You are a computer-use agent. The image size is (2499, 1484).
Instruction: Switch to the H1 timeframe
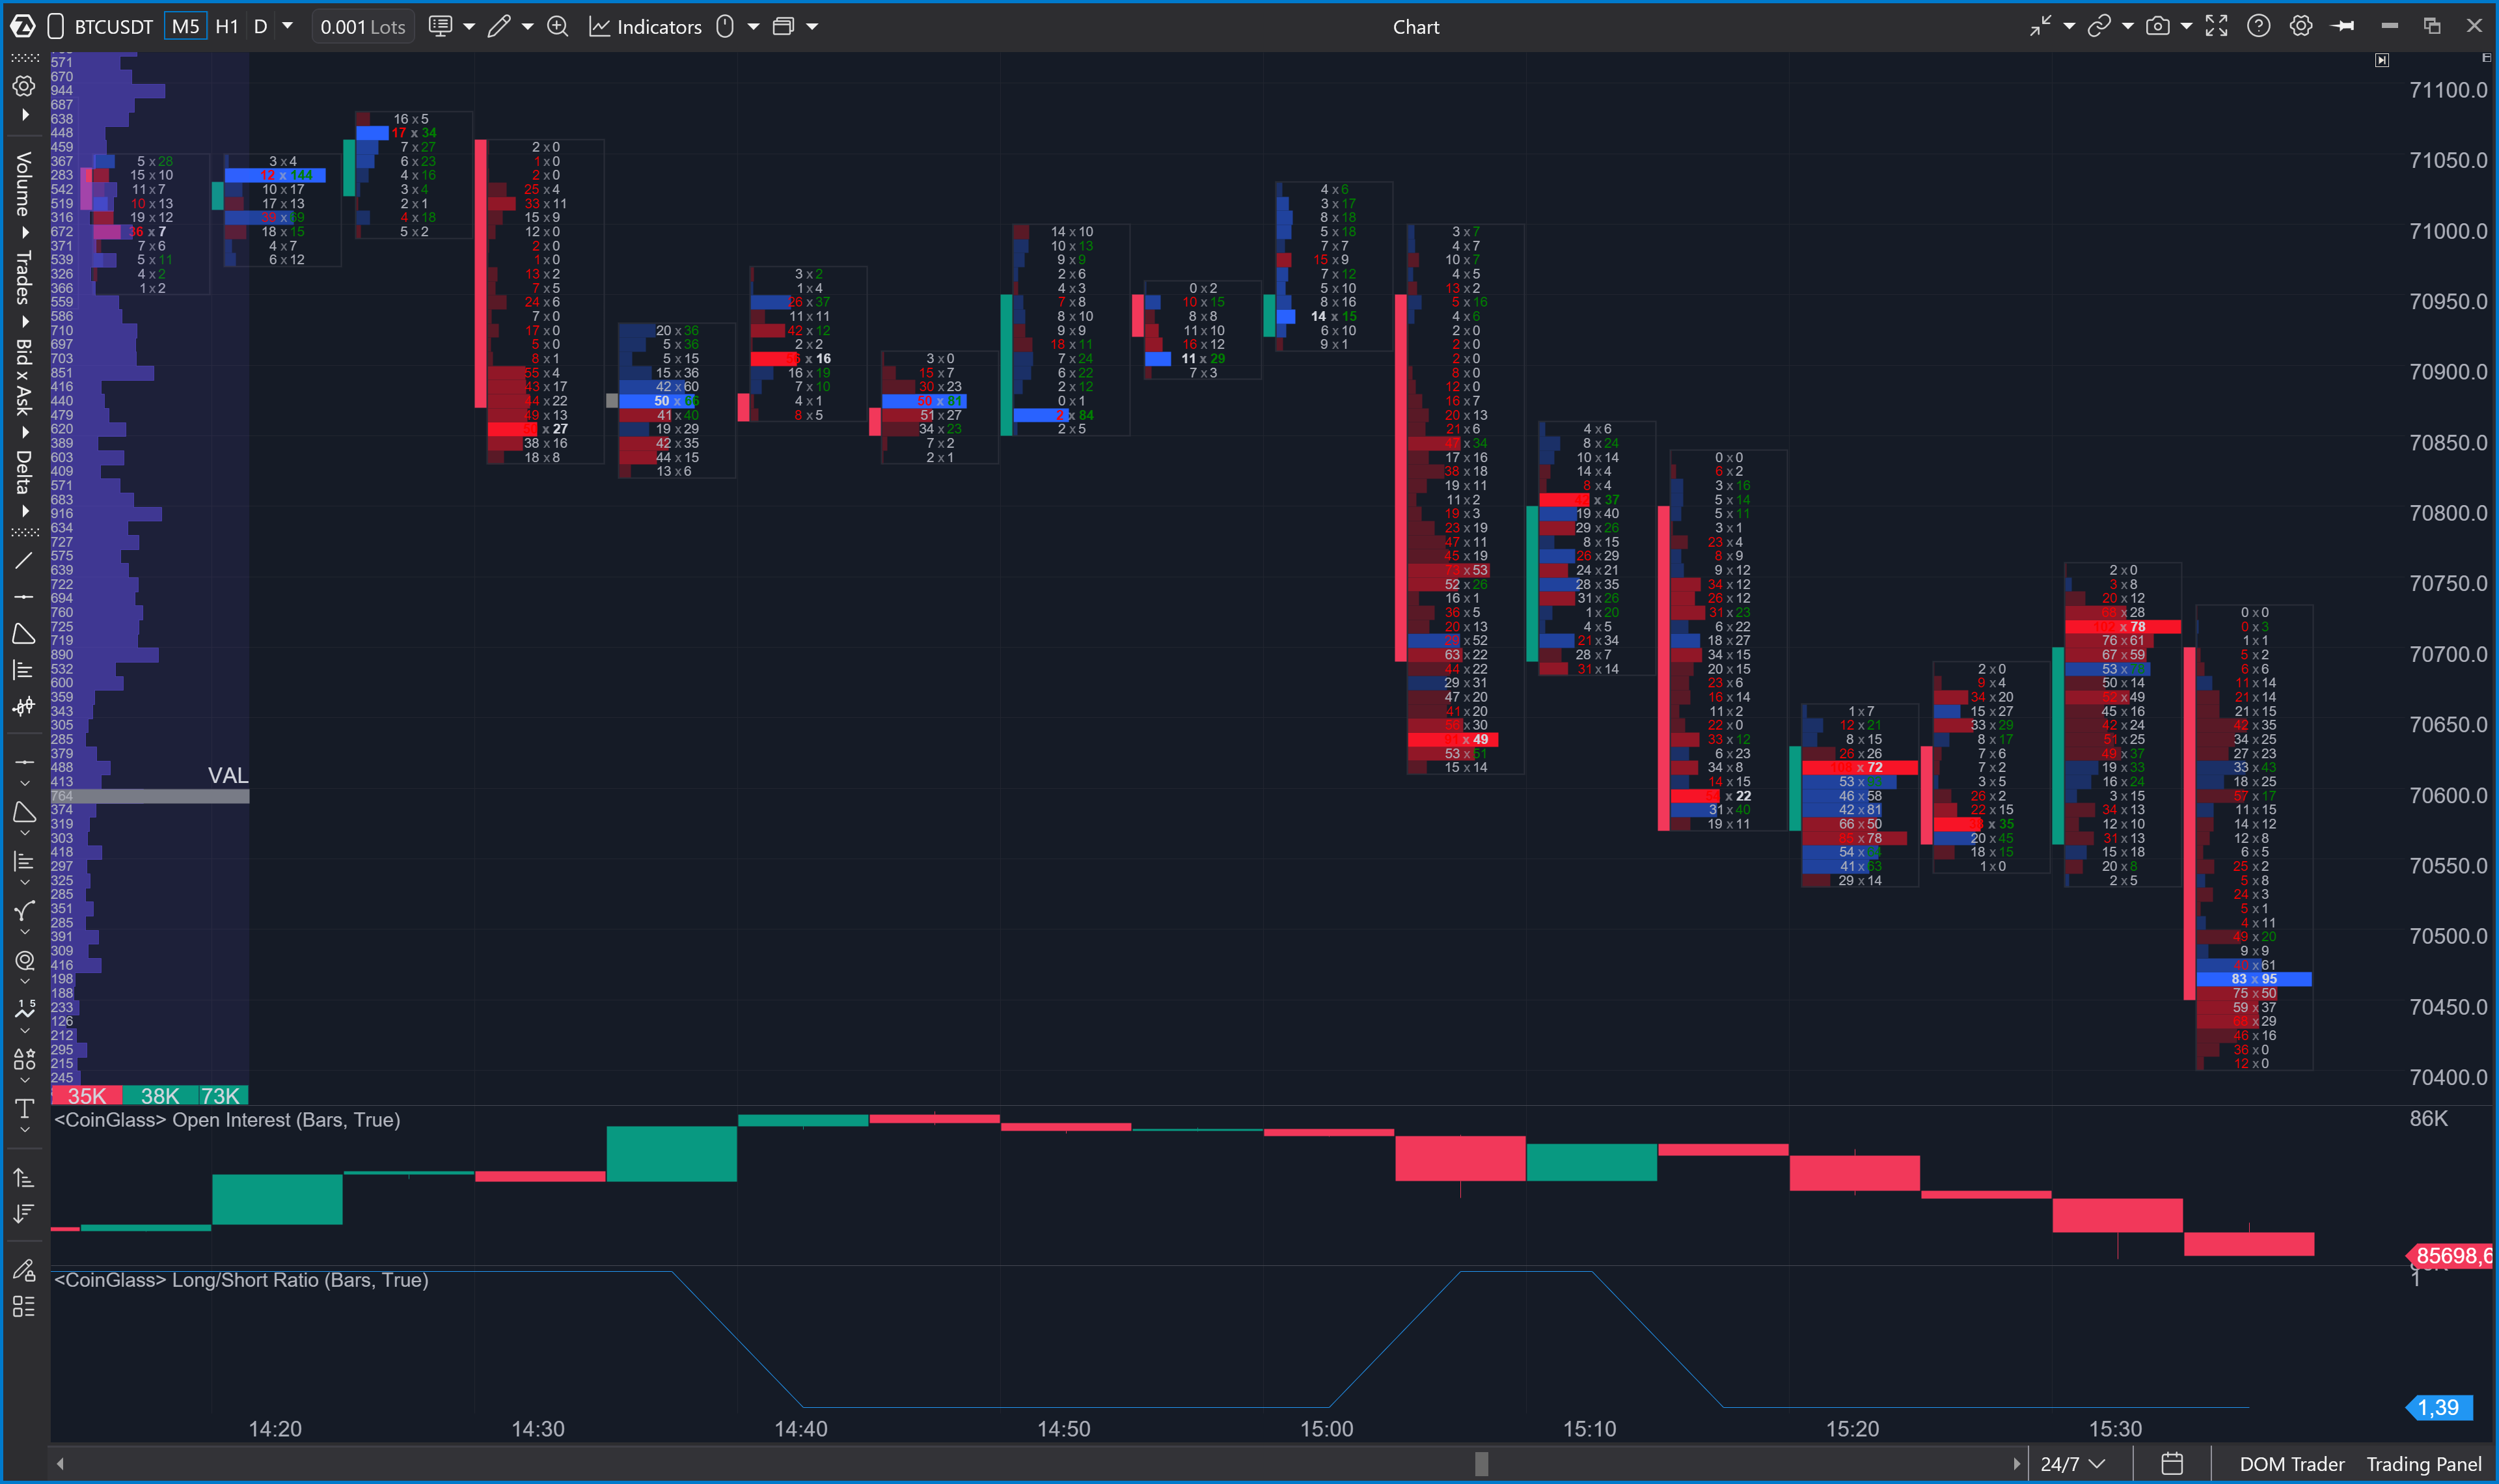coord(227,27)
